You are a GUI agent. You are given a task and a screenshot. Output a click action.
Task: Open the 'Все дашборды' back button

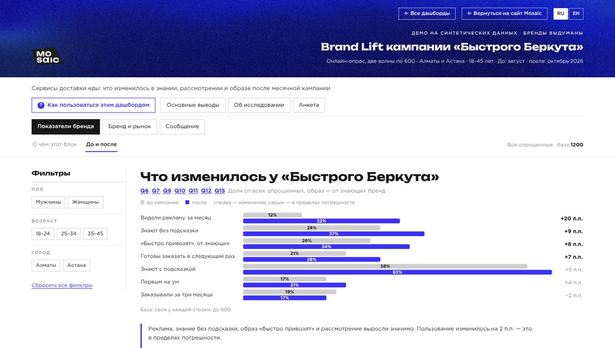[x=427, y=13]
